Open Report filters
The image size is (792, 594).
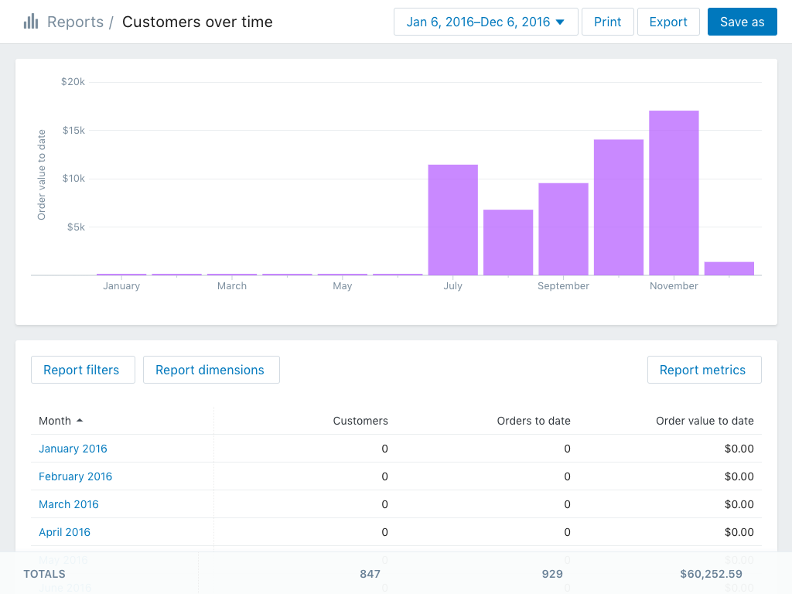83,370
